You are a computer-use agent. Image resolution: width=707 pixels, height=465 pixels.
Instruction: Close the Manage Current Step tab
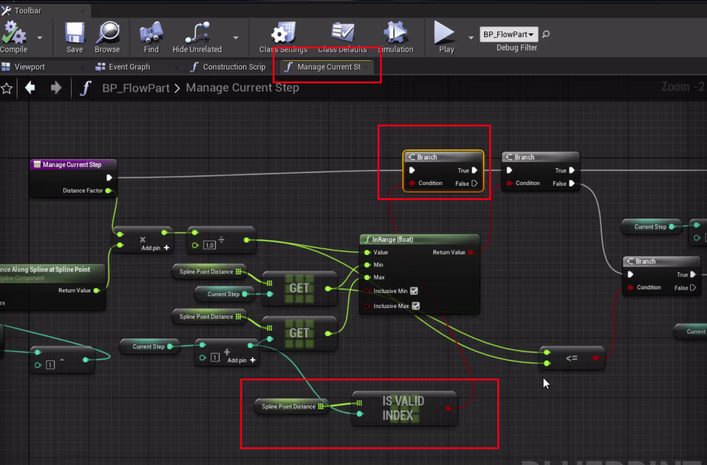[366, 67]
